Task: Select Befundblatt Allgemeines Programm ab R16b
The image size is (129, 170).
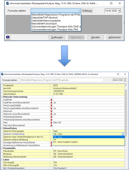Action: [x=56, y=15]
